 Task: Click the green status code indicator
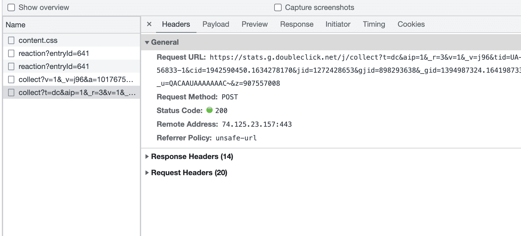tap(210, 110)
